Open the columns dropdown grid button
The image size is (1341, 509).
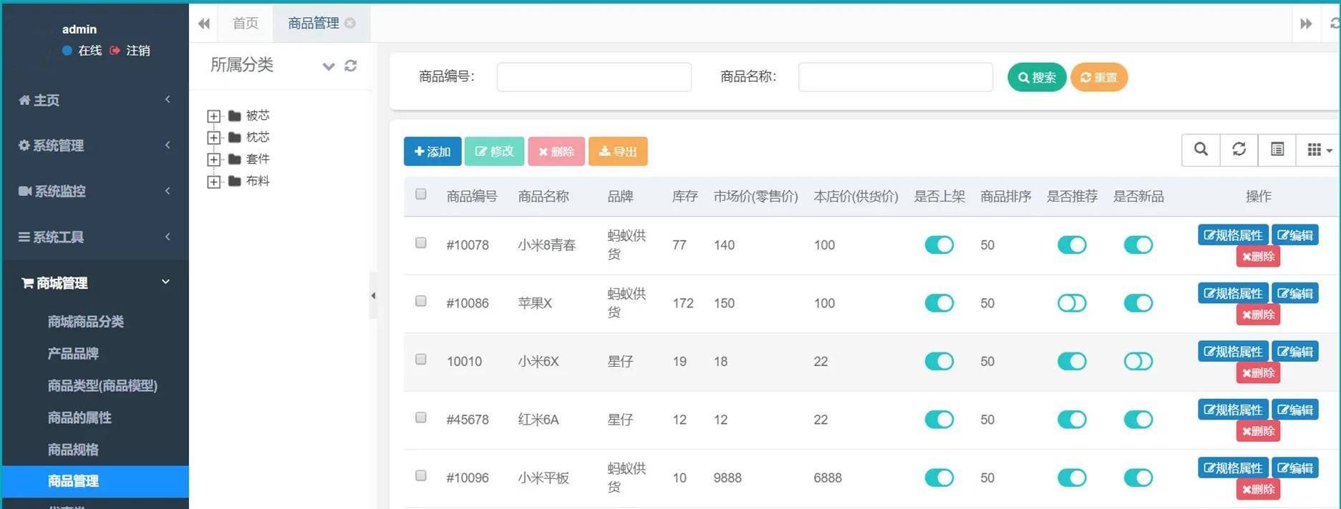click(x=1318, y=149)
